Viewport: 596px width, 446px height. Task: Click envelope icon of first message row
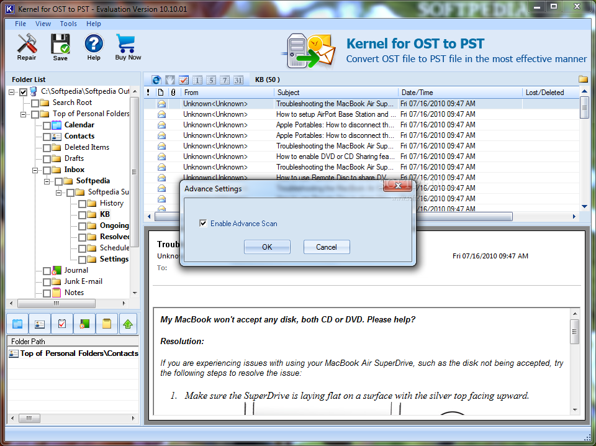(x=161, y=103)
